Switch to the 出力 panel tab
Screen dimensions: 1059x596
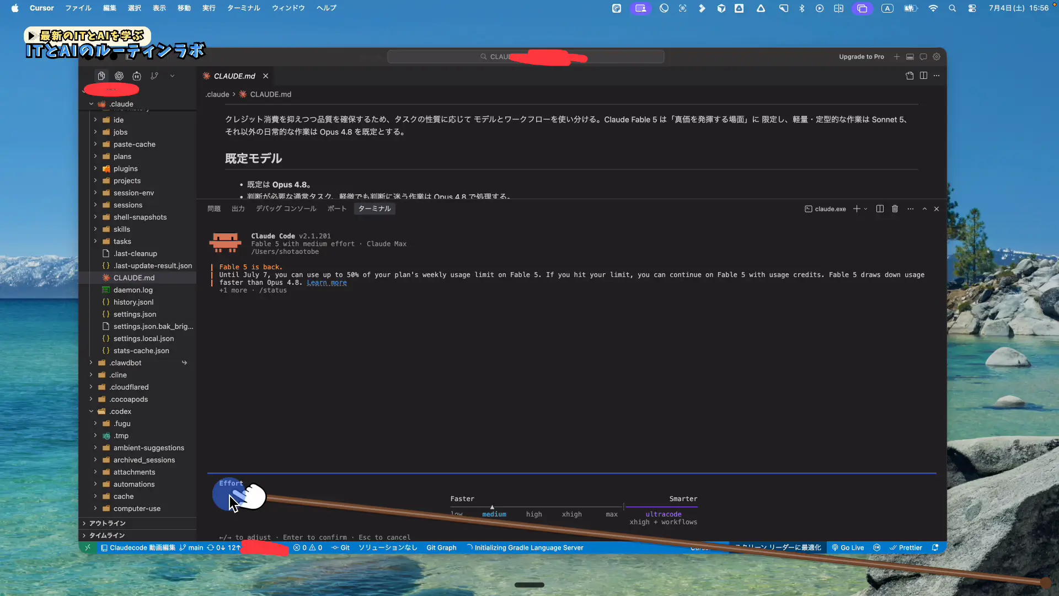(238, 209)
